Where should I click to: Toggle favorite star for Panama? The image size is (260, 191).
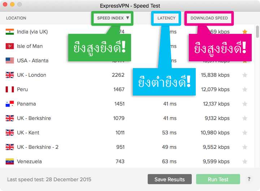(245, 104)
